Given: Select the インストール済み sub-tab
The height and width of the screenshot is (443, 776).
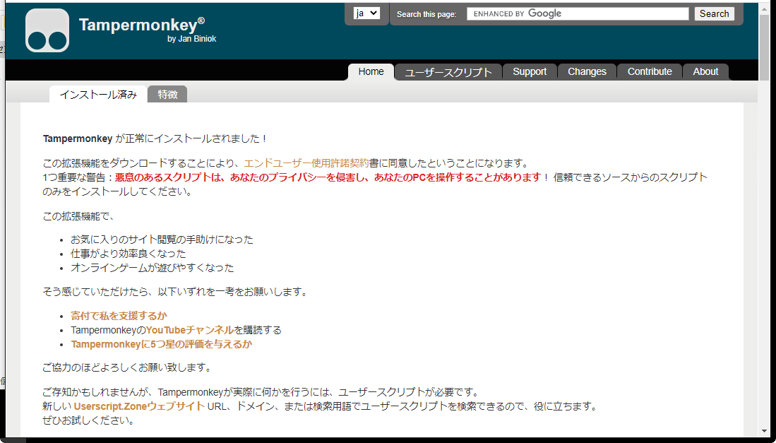Looking at the screenshot, I should [98, 95].
